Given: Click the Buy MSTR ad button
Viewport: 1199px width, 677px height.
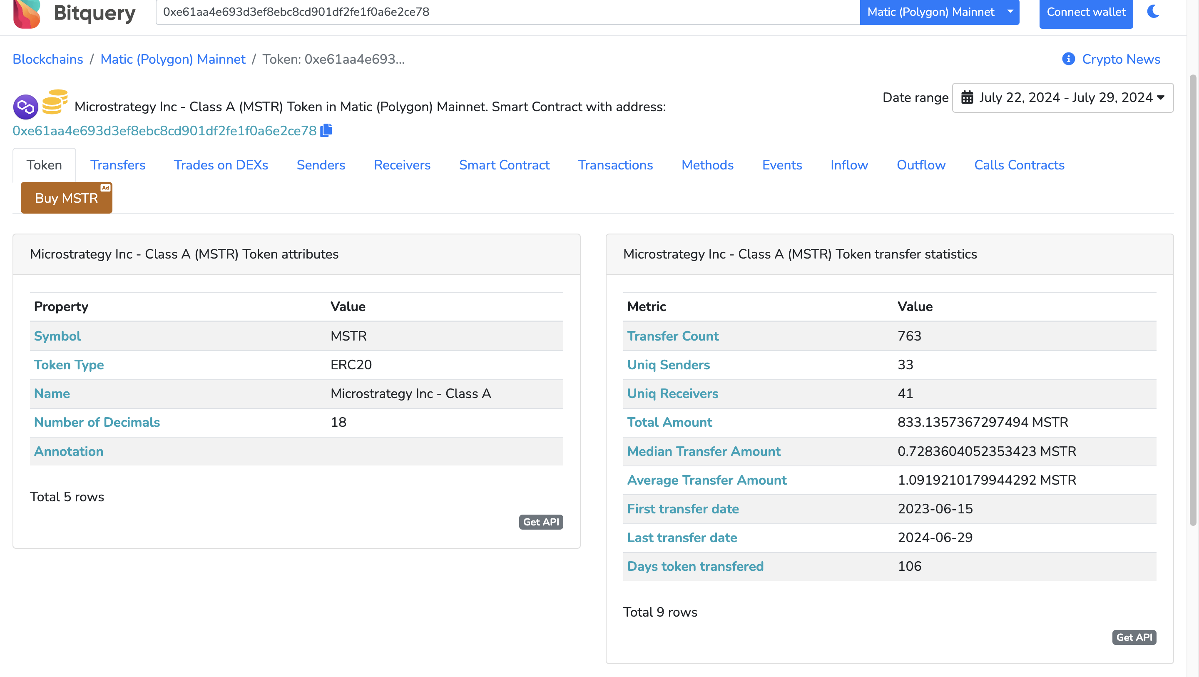Looking at the screenshot, I should pos(67,198).
